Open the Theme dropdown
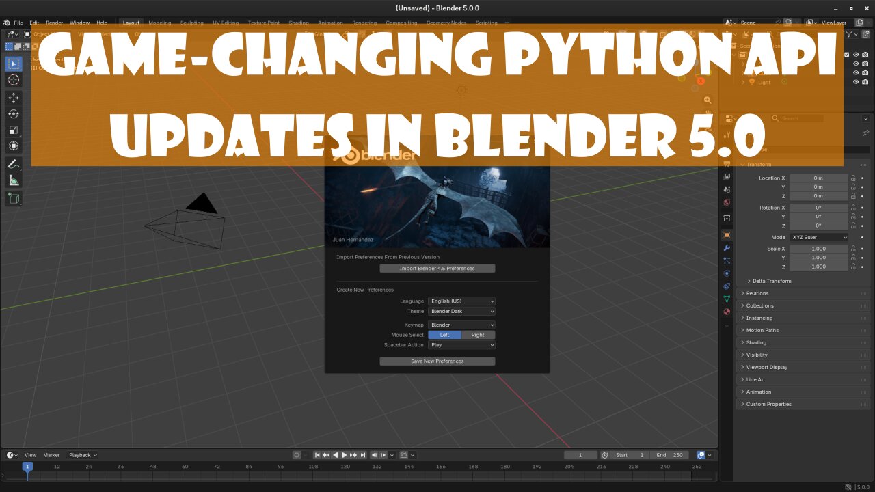The width and height of the screenshot is (875, 492). click(x=461, y=312)
